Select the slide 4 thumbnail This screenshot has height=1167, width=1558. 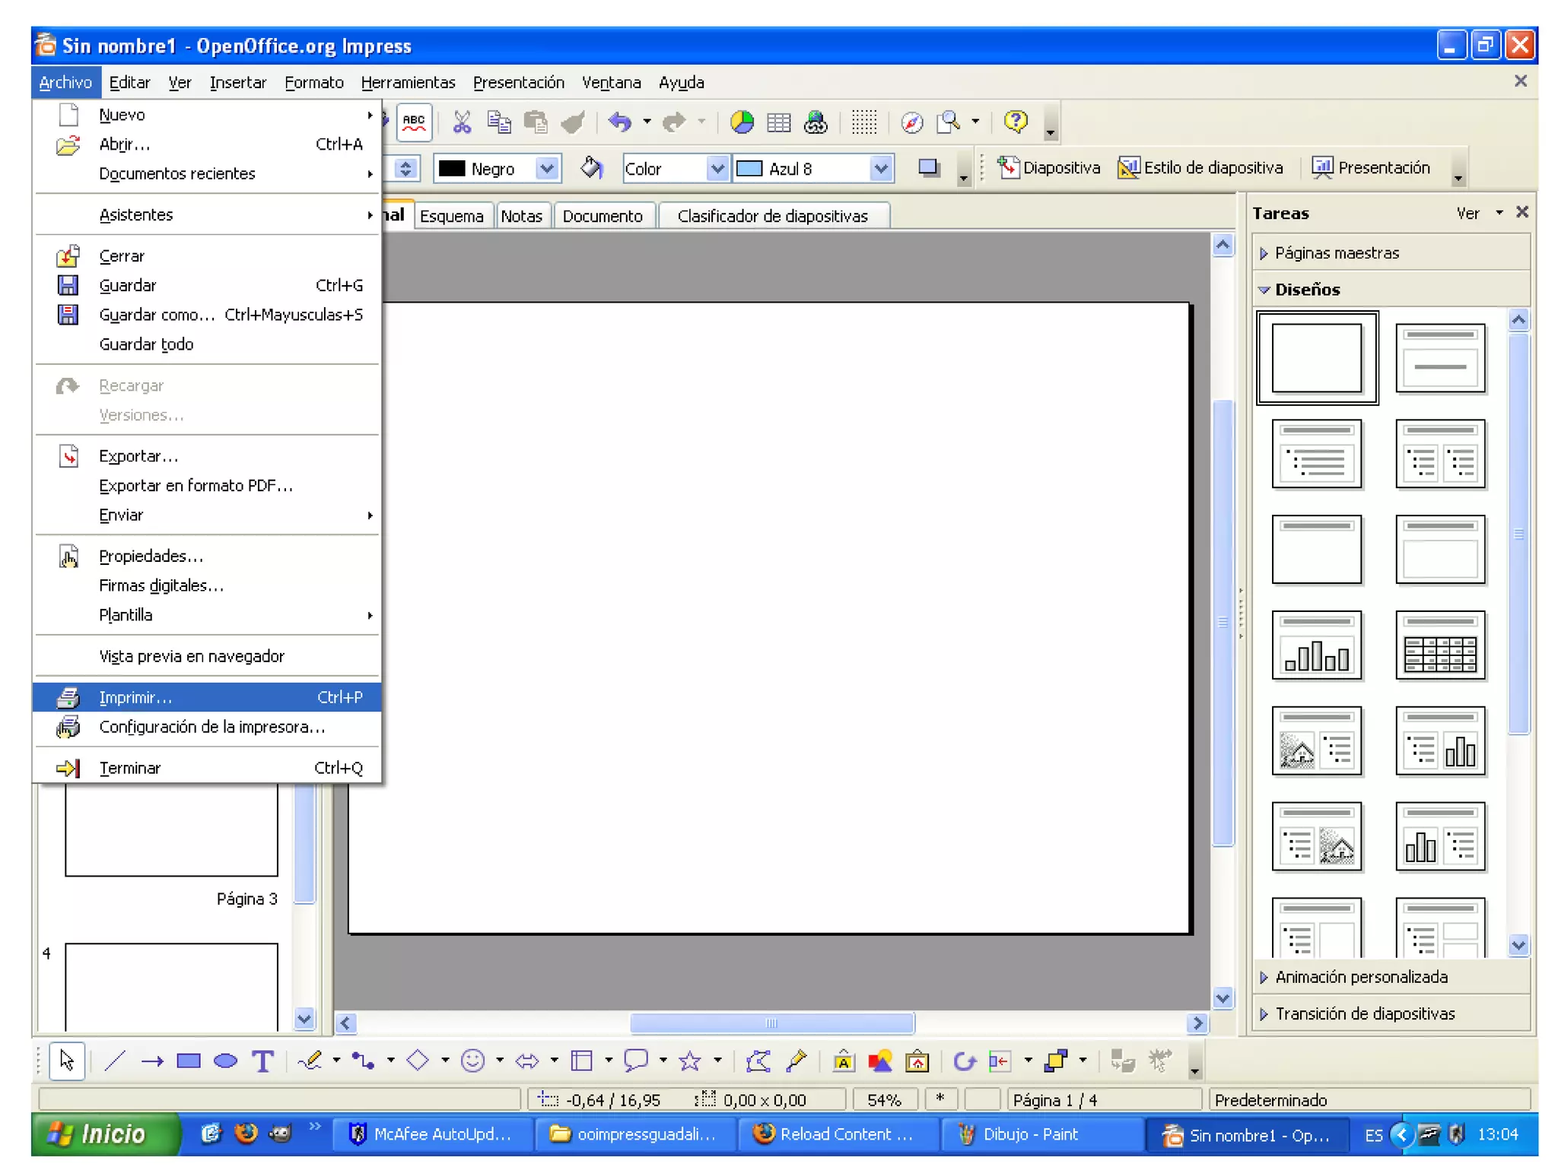coord(171,985)
